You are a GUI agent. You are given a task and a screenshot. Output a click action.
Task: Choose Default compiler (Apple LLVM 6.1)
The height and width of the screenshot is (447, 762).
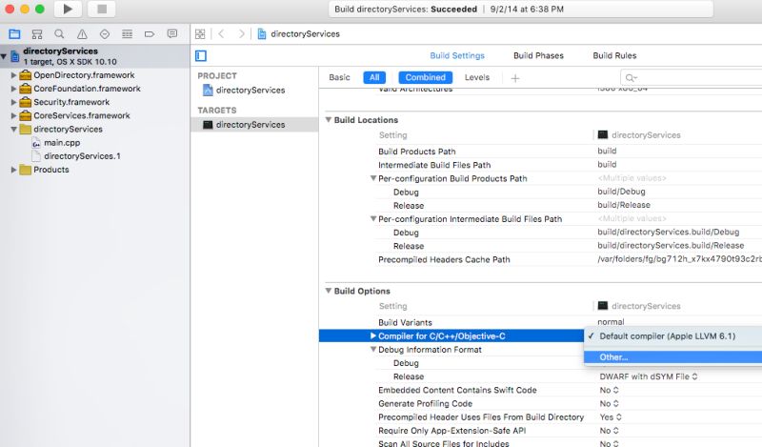click(673, 336)
